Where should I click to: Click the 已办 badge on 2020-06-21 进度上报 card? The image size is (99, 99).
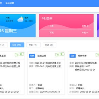[x=32, y=56]
